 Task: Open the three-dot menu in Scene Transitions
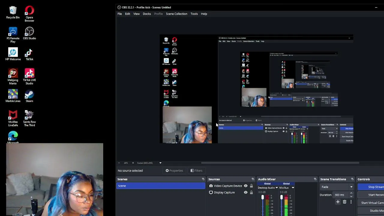tap(351, 202)
